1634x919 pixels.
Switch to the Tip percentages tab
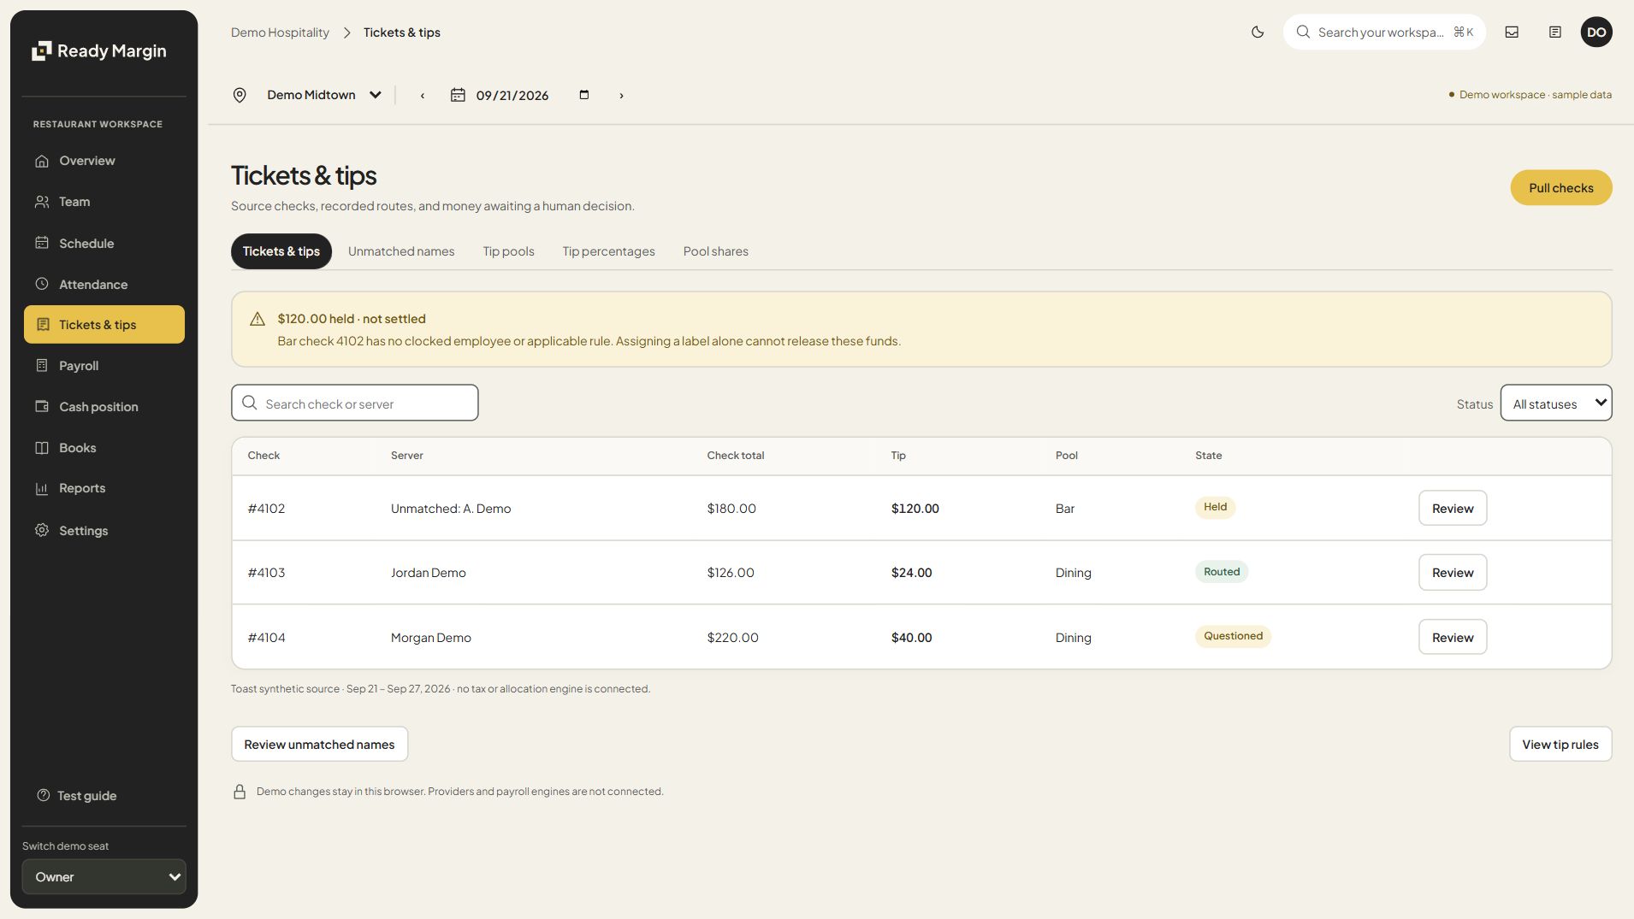point(608,251)
